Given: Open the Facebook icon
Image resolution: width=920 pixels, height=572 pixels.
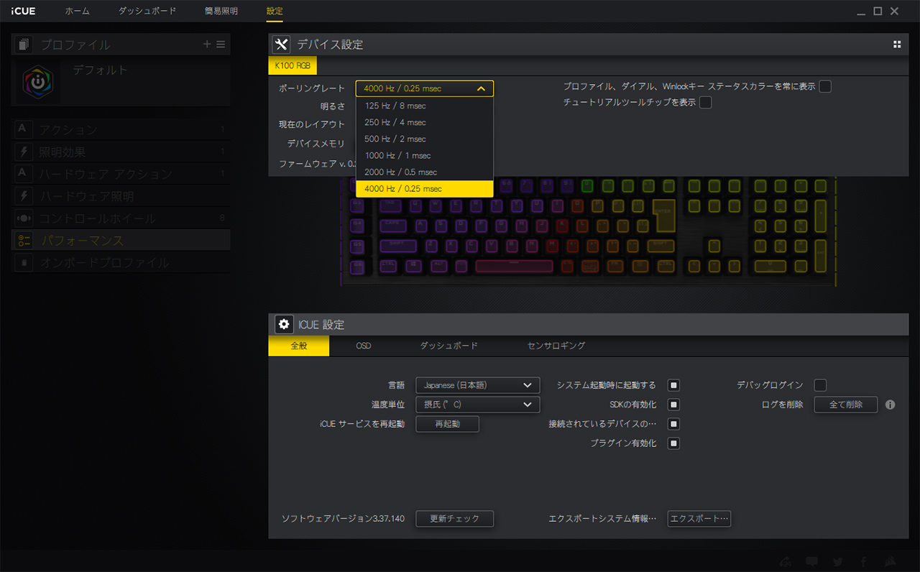Looking at the screenshot, I should point(864,561).
